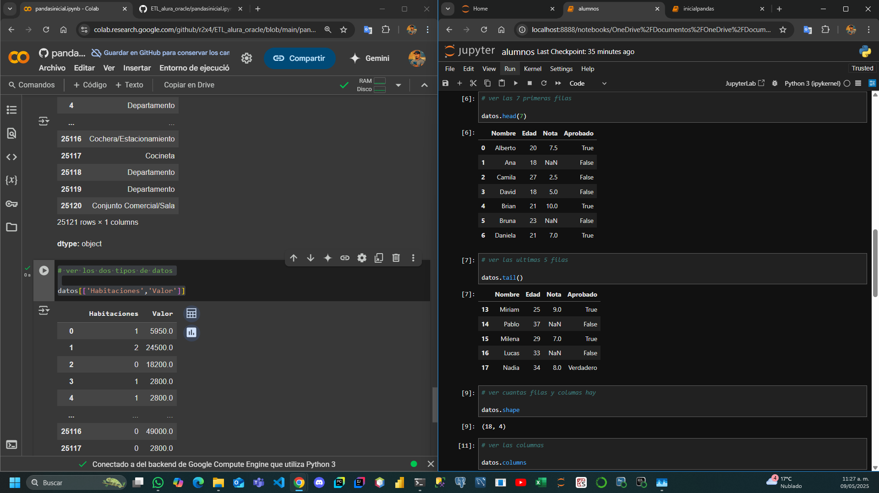Switch to inicialpandas browser tab
Screen dimensions: 879x493
[717, 9]
